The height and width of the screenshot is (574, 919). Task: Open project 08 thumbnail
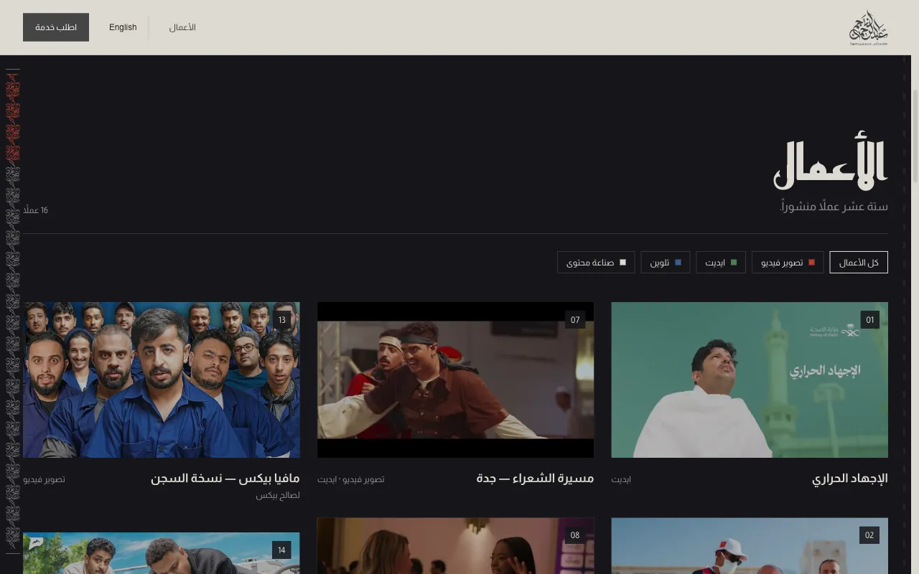pyautogui.click(x=455, y=546)
